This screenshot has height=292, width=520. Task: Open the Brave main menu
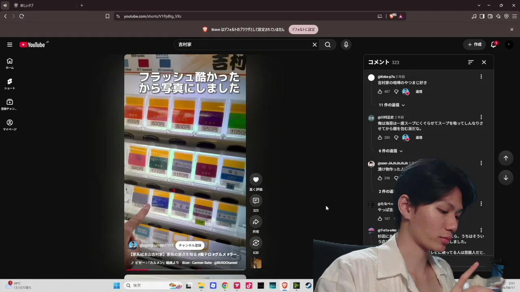(x=514, y=16)
